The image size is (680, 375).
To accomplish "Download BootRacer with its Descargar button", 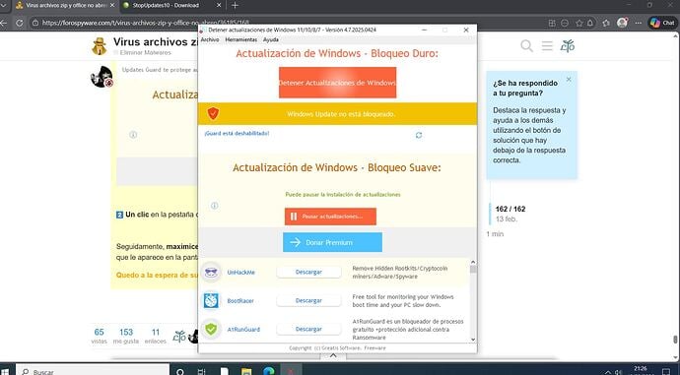I will pos(308,300).
